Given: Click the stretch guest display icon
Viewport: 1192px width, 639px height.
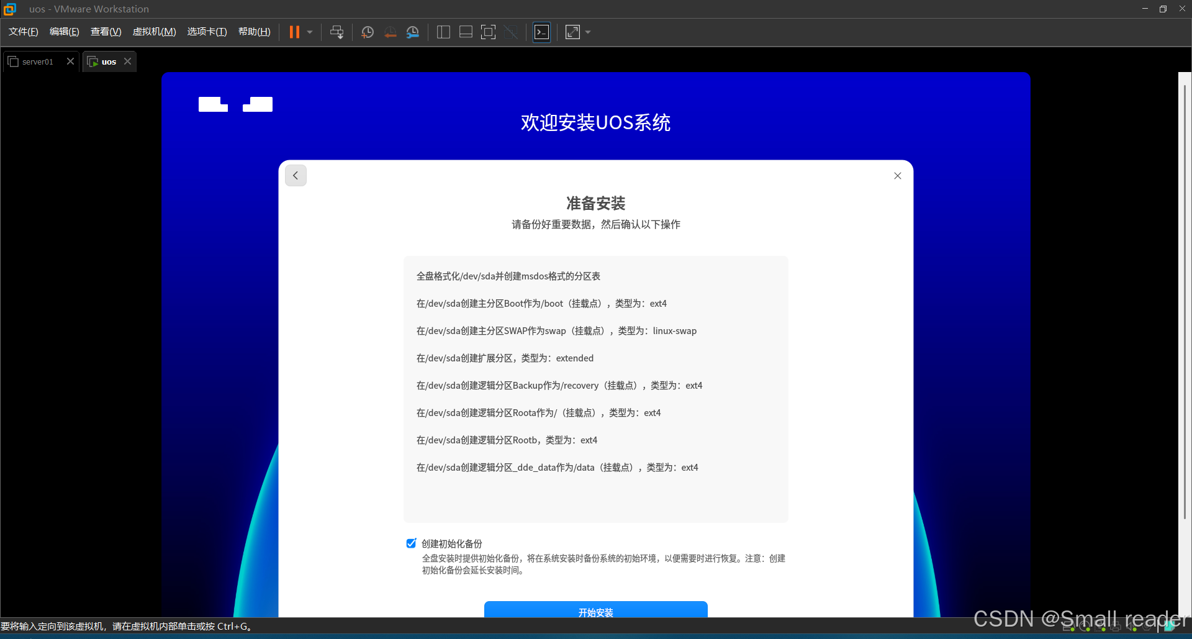Looking at the screenshot, I should point(573,32).
